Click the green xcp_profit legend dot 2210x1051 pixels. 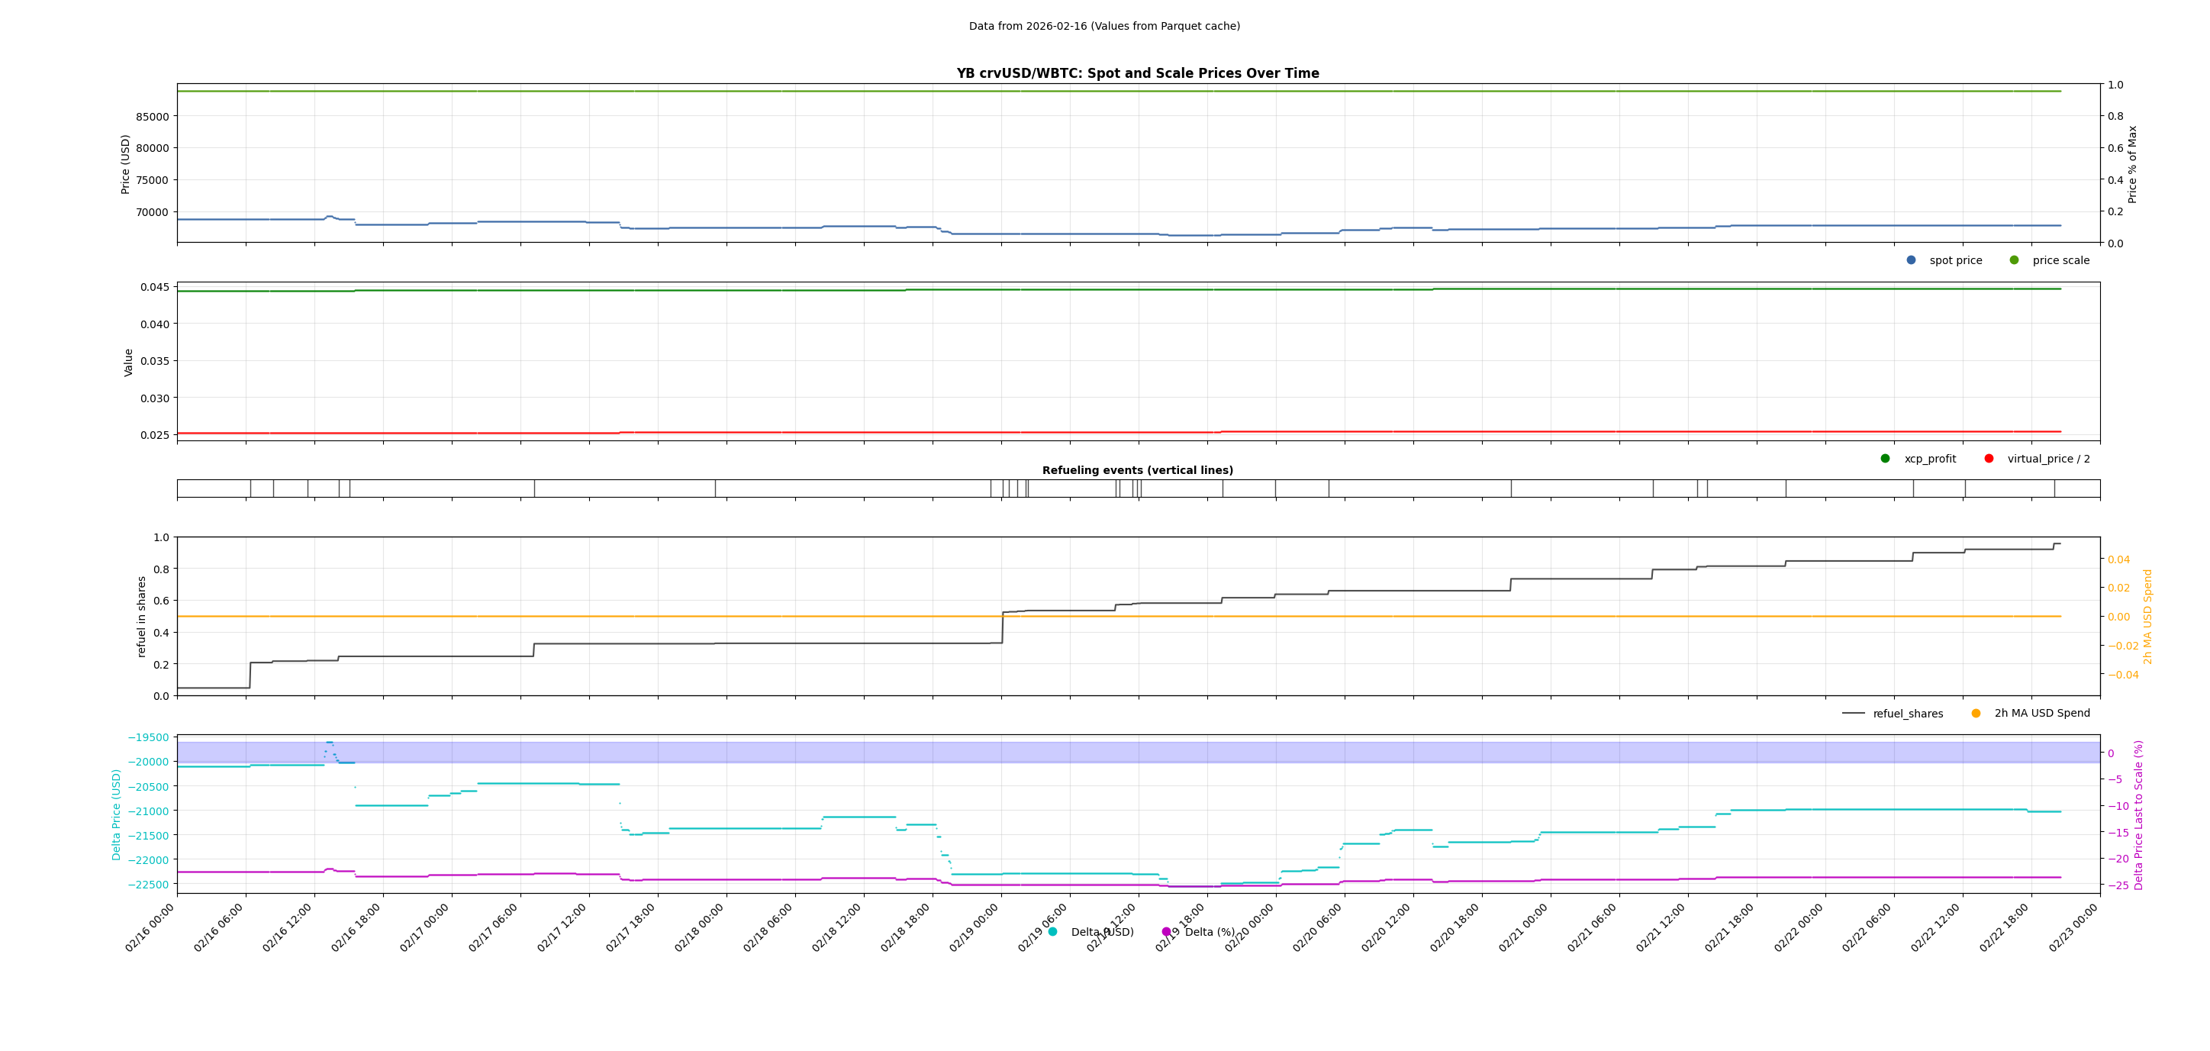[x=1885, y=458]
